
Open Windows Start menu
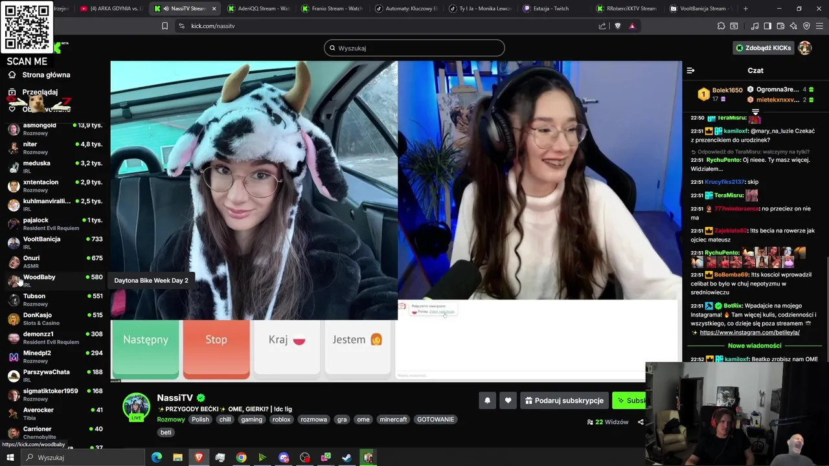(x=10, y=458)
